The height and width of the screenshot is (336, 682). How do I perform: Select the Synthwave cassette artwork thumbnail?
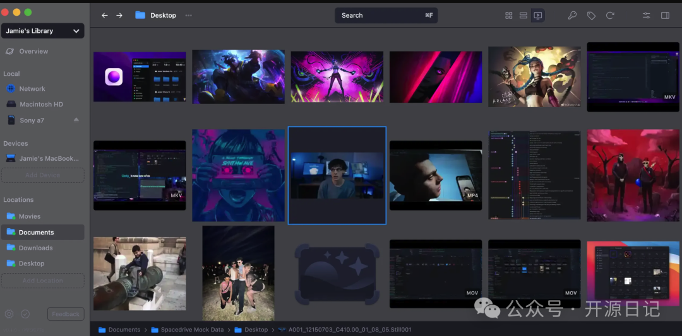coord(238,175)
